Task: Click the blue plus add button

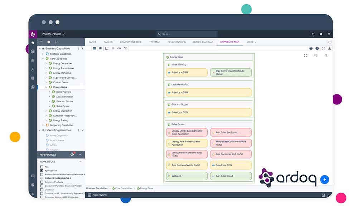Action: [x=324, y=180]
